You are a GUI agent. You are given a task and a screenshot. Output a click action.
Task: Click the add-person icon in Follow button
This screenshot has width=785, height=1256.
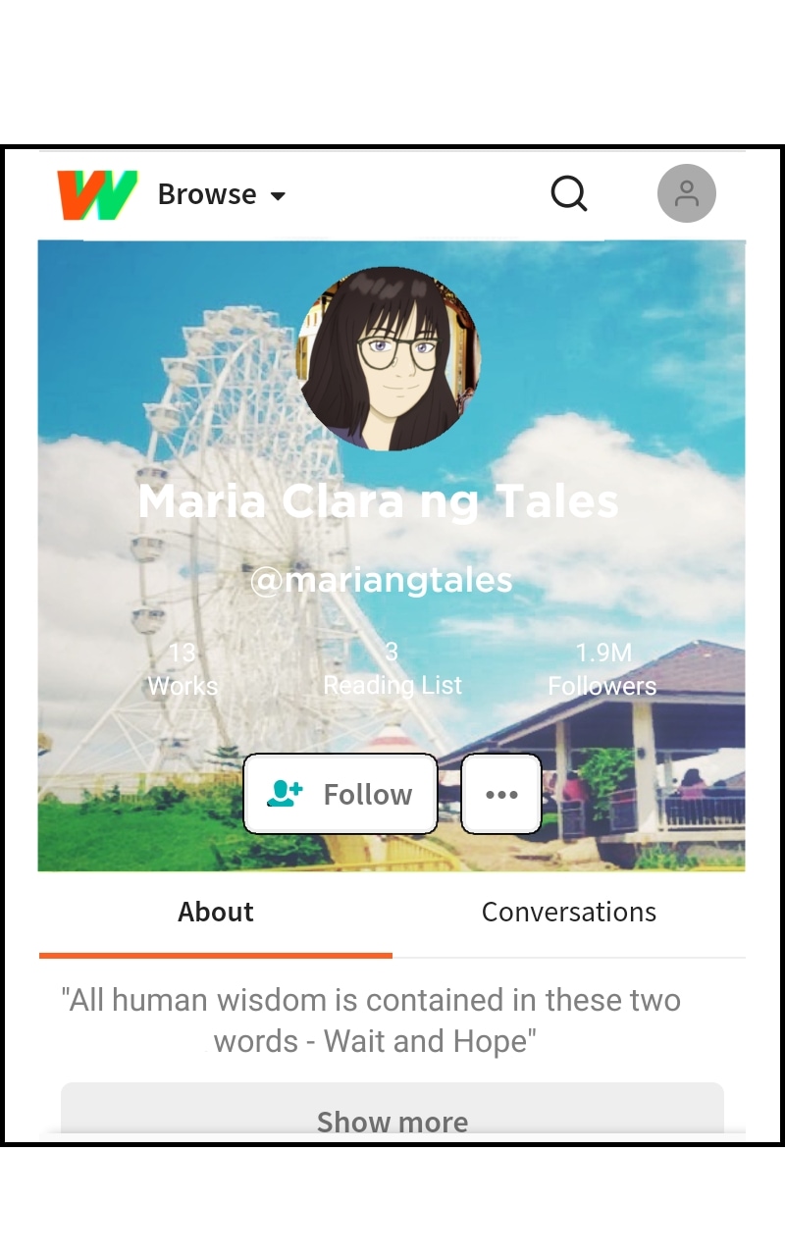pos(286,794)
